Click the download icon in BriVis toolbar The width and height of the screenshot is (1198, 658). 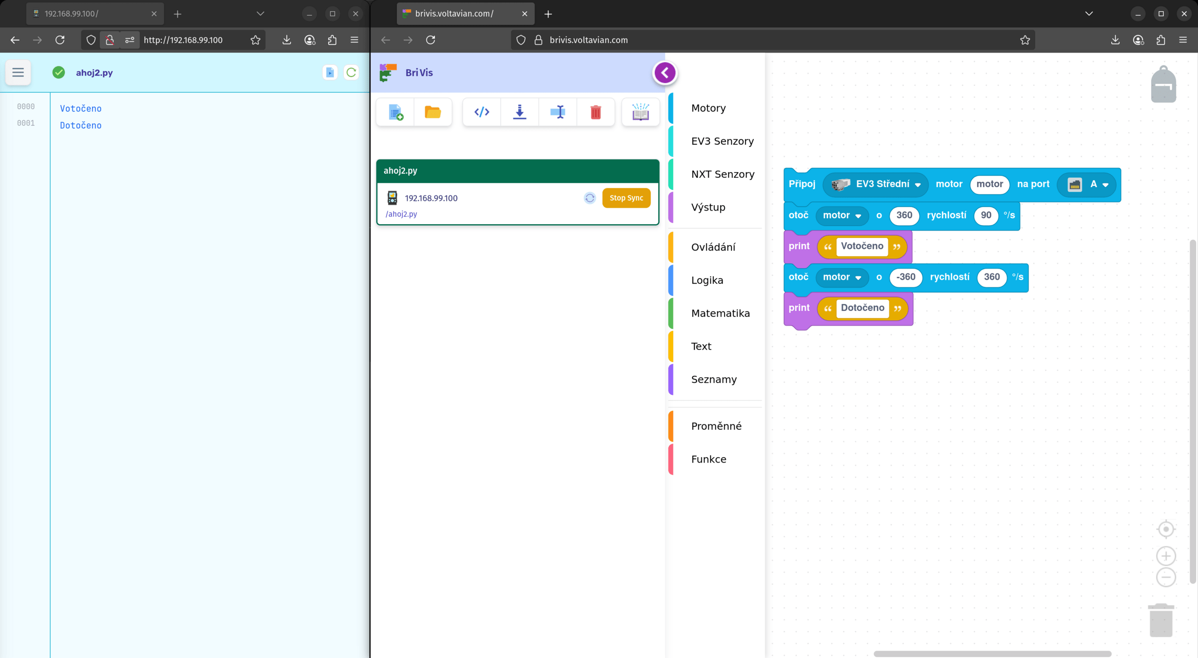(x=520, y=112)
